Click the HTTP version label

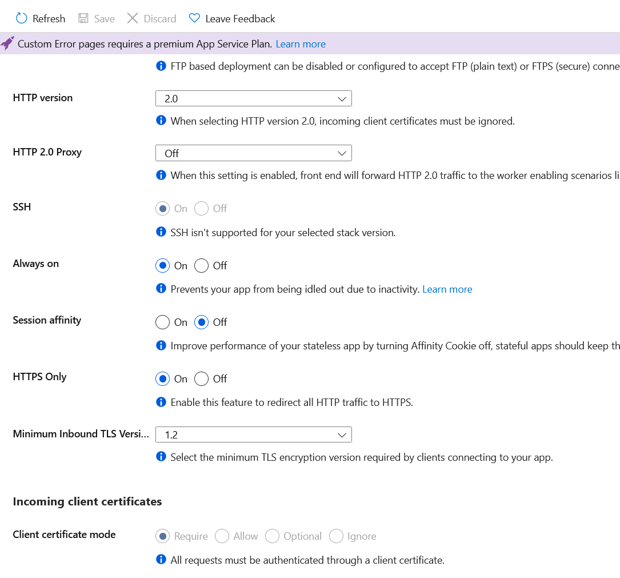pyautogui.click(x=43, y=98)
